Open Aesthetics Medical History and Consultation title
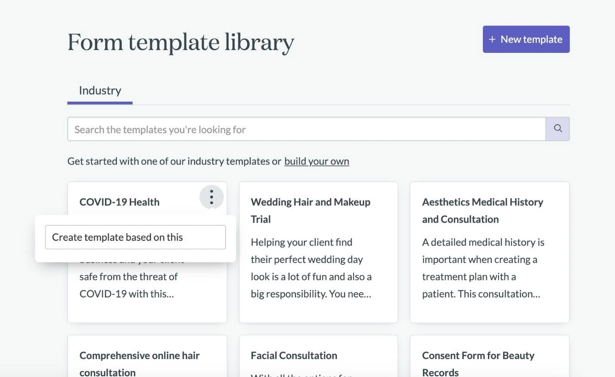Image resolution: width=615 pixels, height=377 pixels. 482,210
